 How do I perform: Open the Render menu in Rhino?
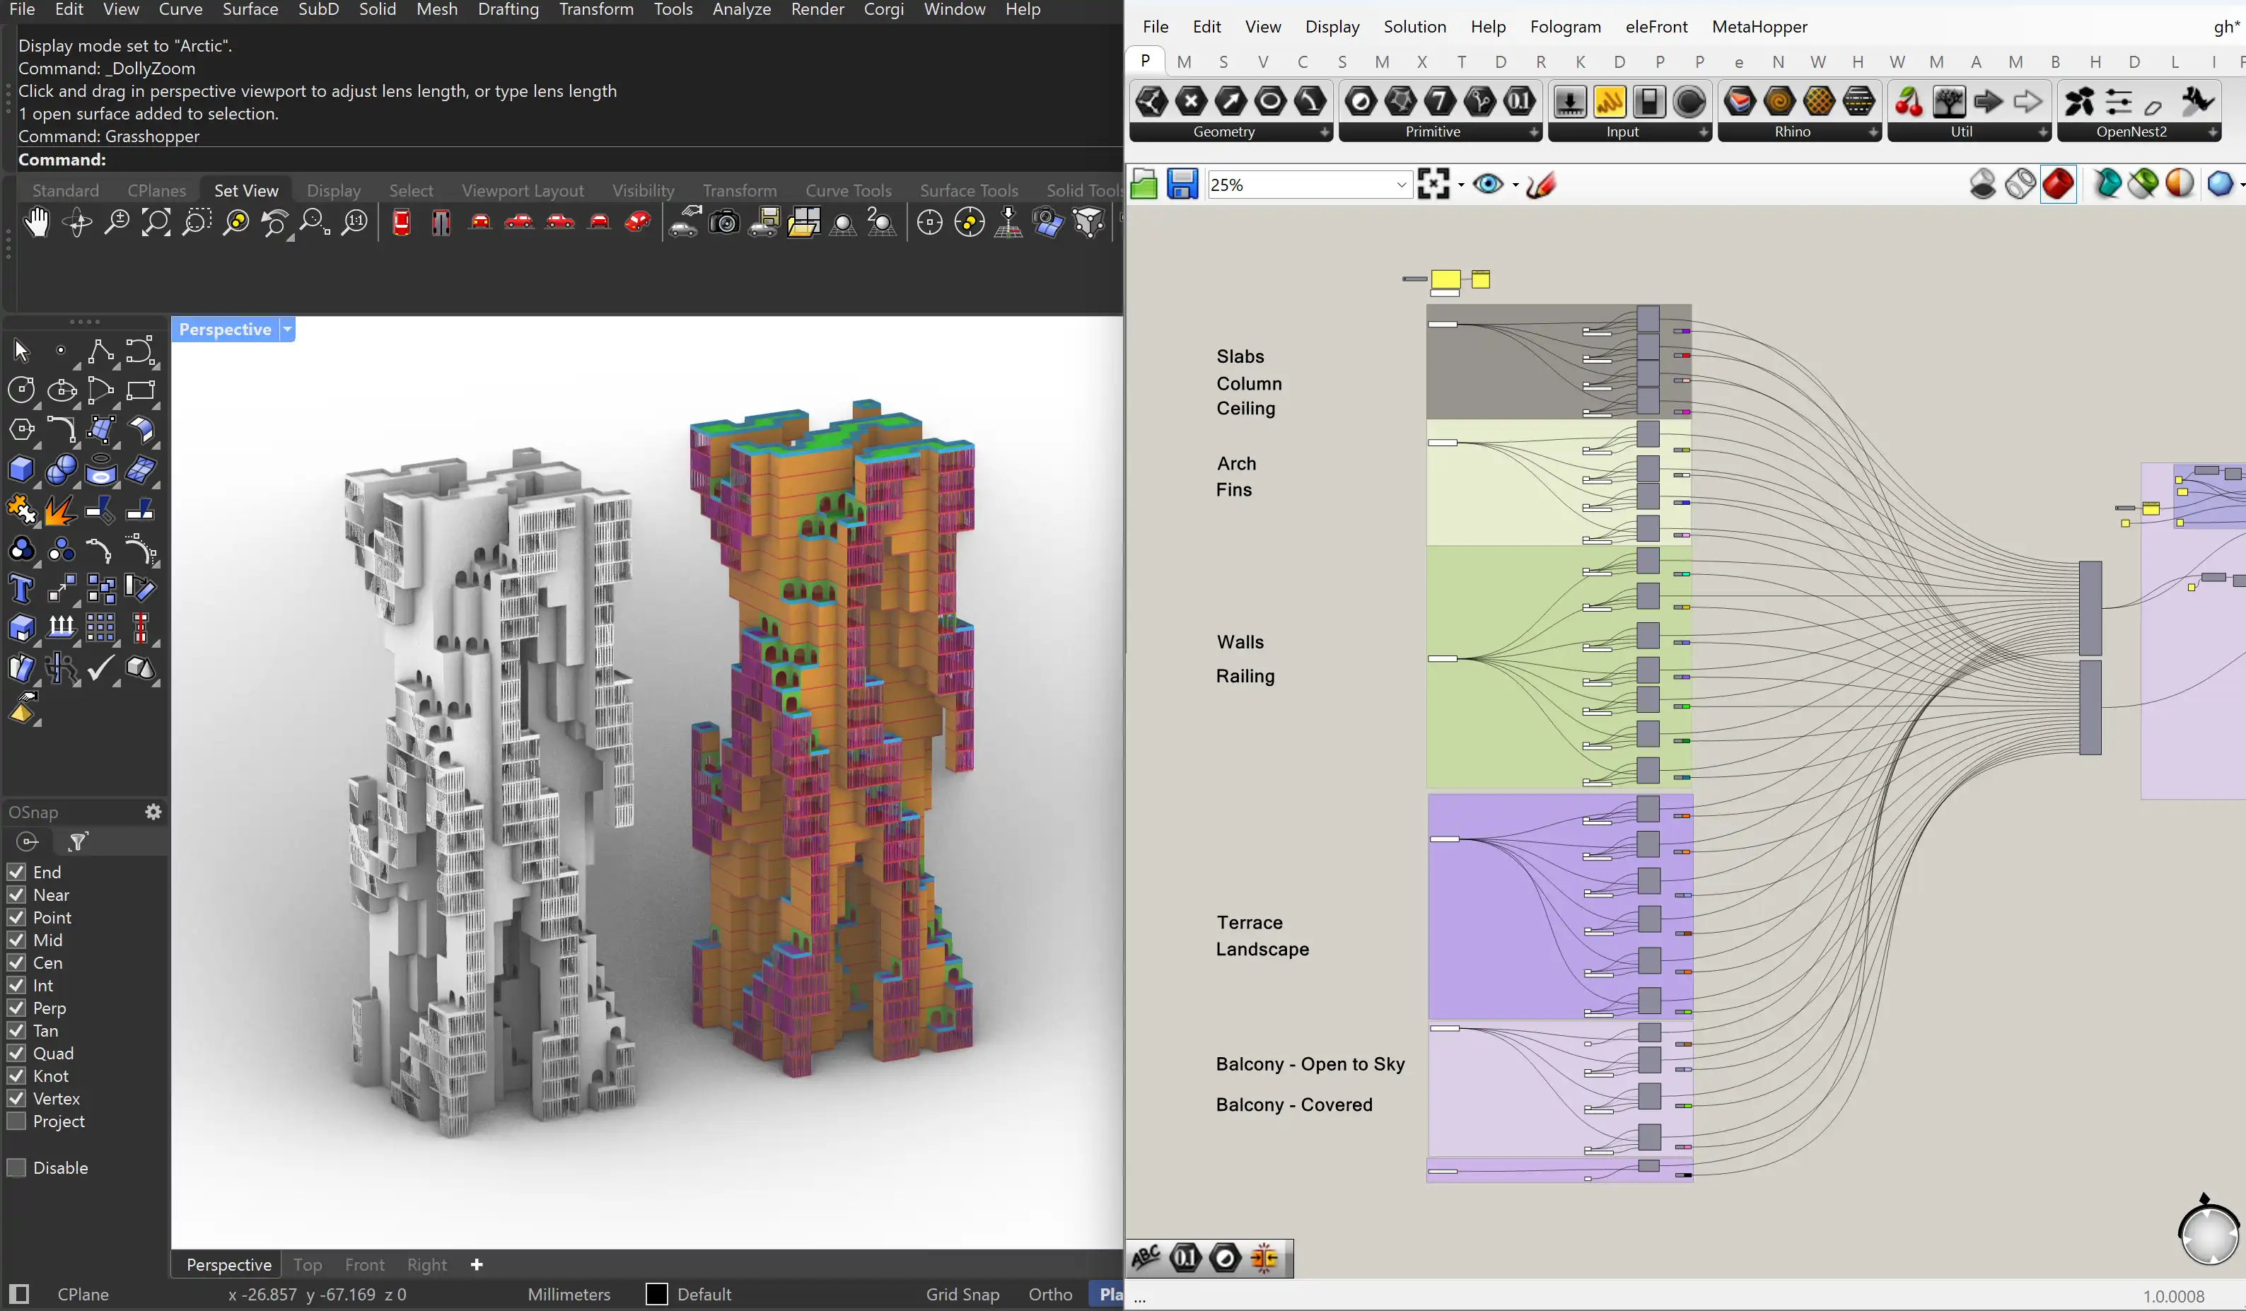(816, 10)
